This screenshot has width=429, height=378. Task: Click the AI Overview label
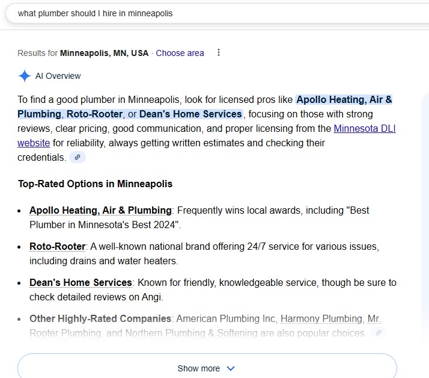[58, 76]
